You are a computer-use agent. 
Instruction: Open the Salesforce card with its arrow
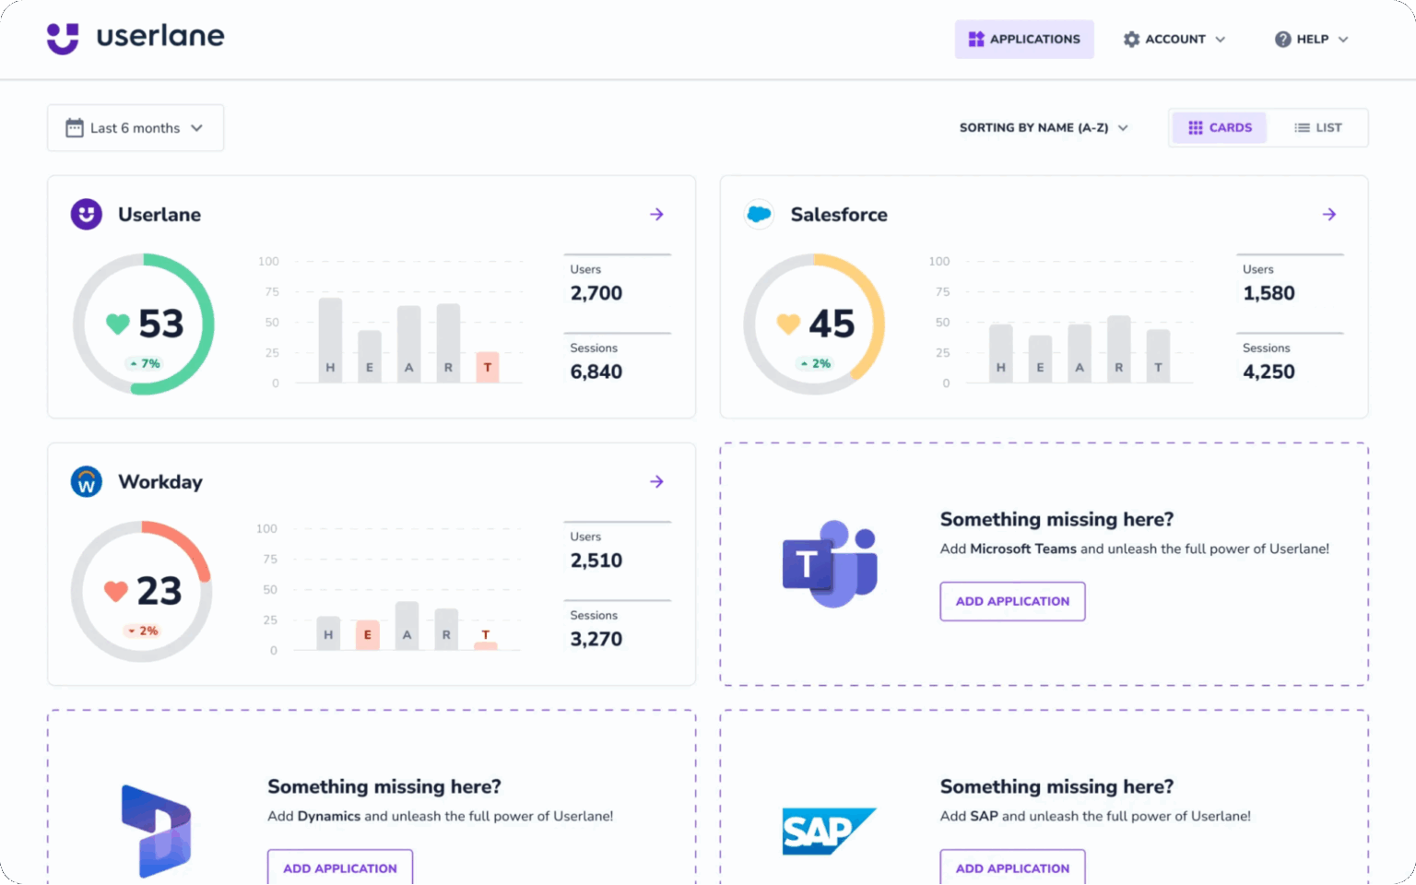click(x=1328, y=214)
